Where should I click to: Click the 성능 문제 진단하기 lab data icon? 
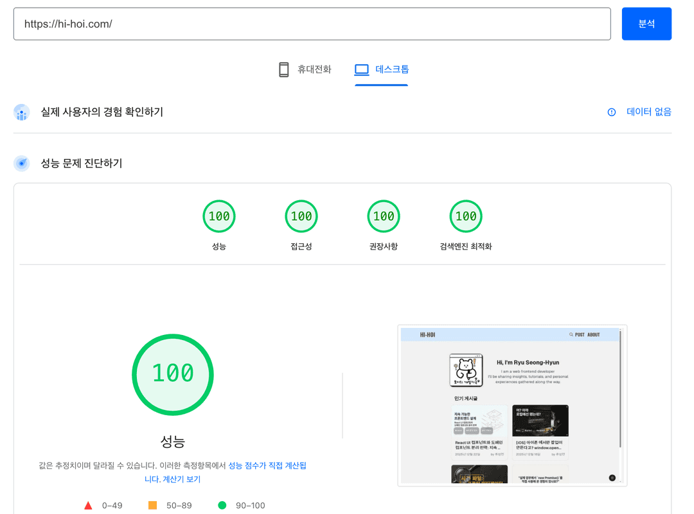coord(21,163)
